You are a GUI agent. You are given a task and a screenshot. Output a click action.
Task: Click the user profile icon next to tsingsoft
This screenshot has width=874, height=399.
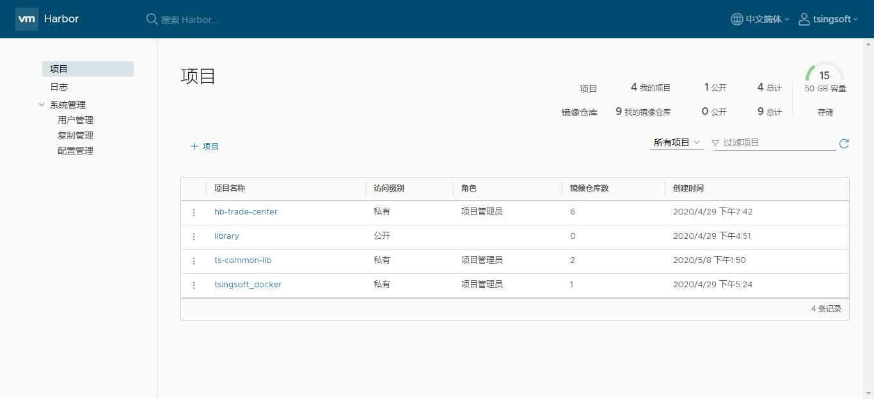tap(804, 19)
